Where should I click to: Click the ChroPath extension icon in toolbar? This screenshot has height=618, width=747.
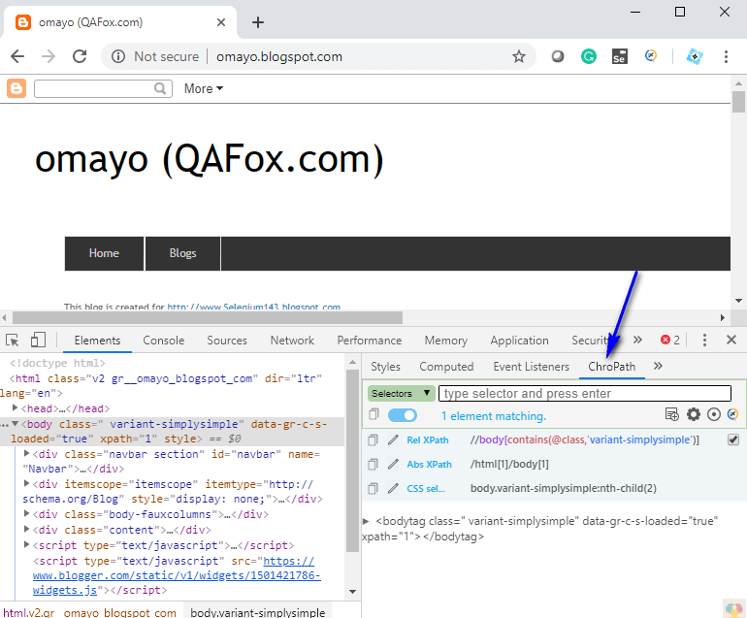(x=651, y=56)
